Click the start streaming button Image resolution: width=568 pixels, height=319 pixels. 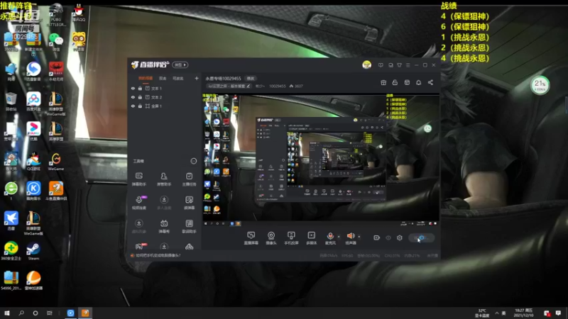coord(422,237)
